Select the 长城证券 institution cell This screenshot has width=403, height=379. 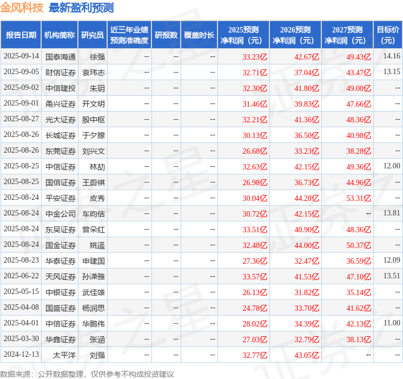point(61,135)
